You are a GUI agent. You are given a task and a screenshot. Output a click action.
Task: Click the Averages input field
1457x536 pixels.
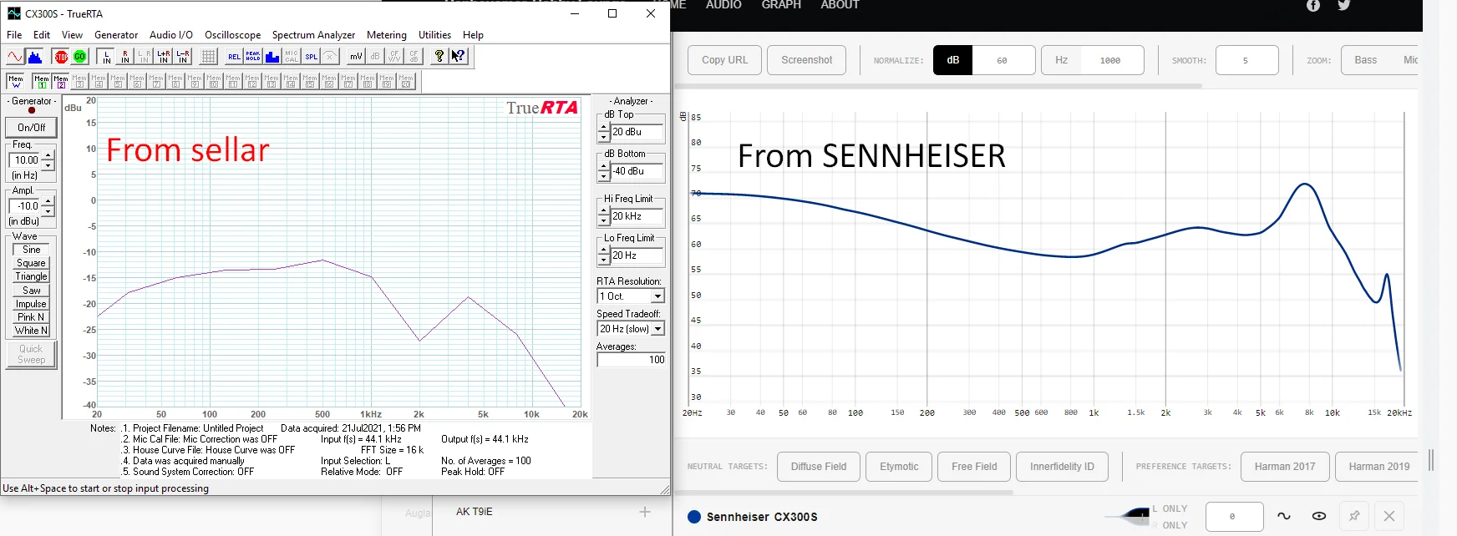point(632,360)
